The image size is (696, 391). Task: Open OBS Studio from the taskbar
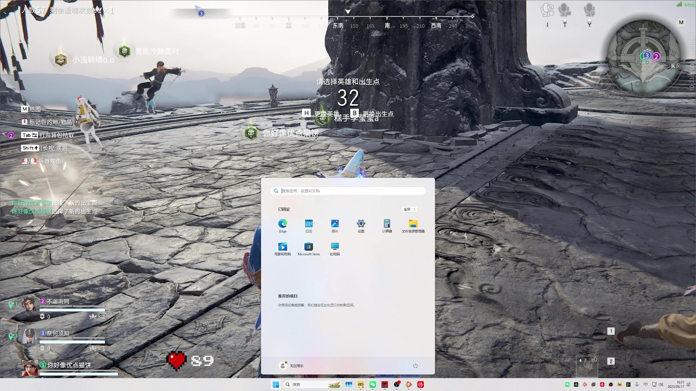pyautogui.click(x=397, y=384)
